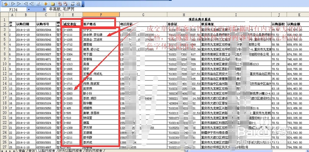Click Remove Precedent Arrows icon
Image resolution: width=309 pixels, height=152 pixels.
(19, 4)
